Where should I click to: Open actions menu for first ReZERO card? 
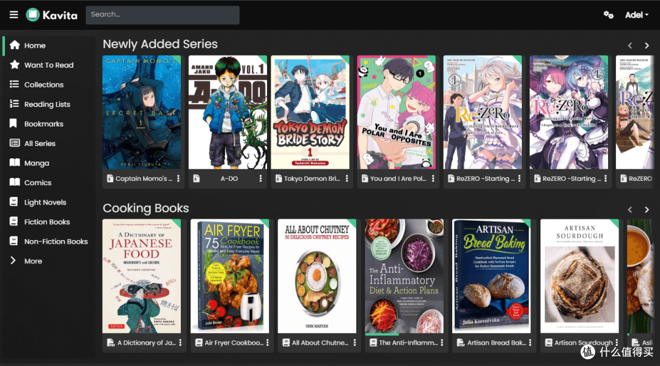tap(519, 178)
